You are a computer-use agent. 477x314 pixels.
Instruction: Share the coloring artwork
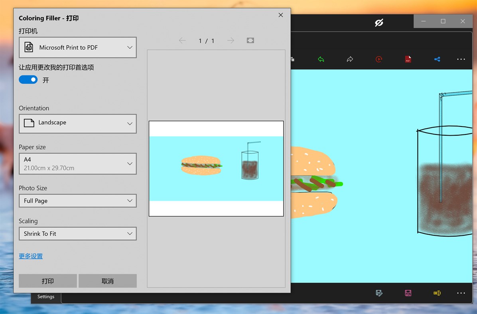437,59
